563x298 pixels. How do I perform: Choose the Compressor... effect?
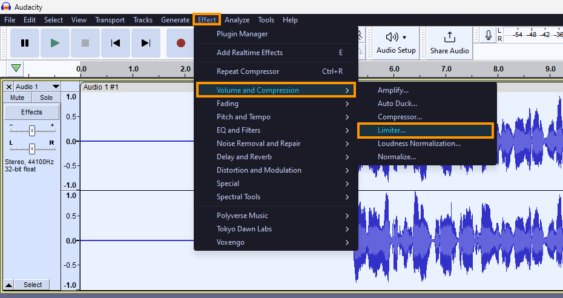tap(426, 117)
